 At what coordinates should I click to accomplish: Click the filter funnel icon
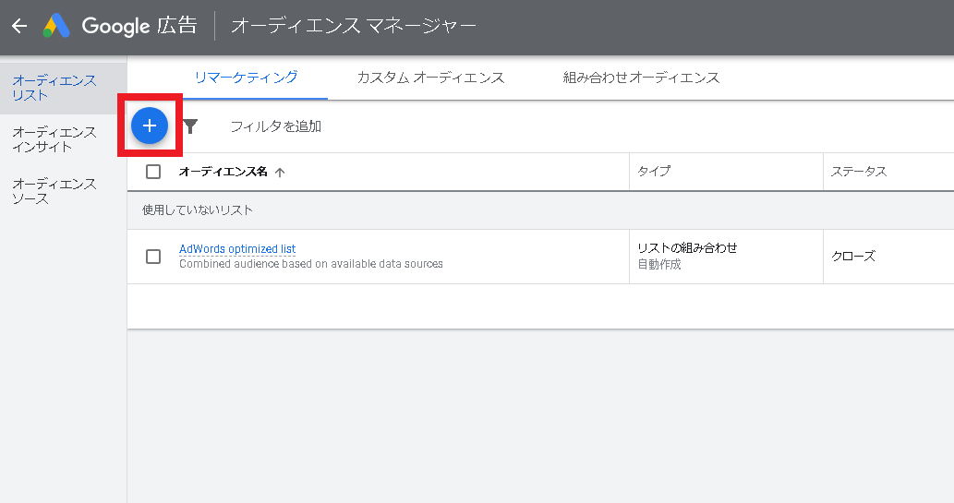(x=190, y=126)
